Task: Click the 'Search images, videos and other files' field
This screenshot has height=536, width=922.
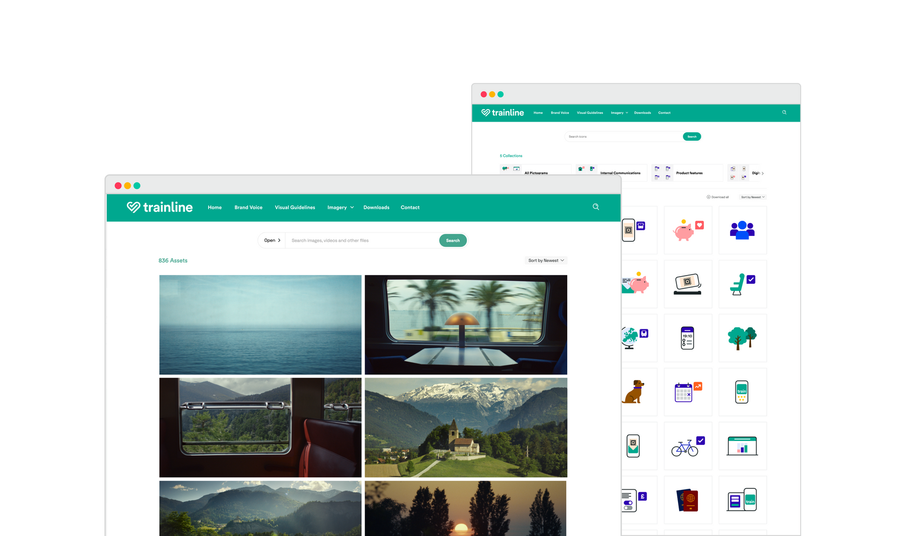Action: point(362,240)
